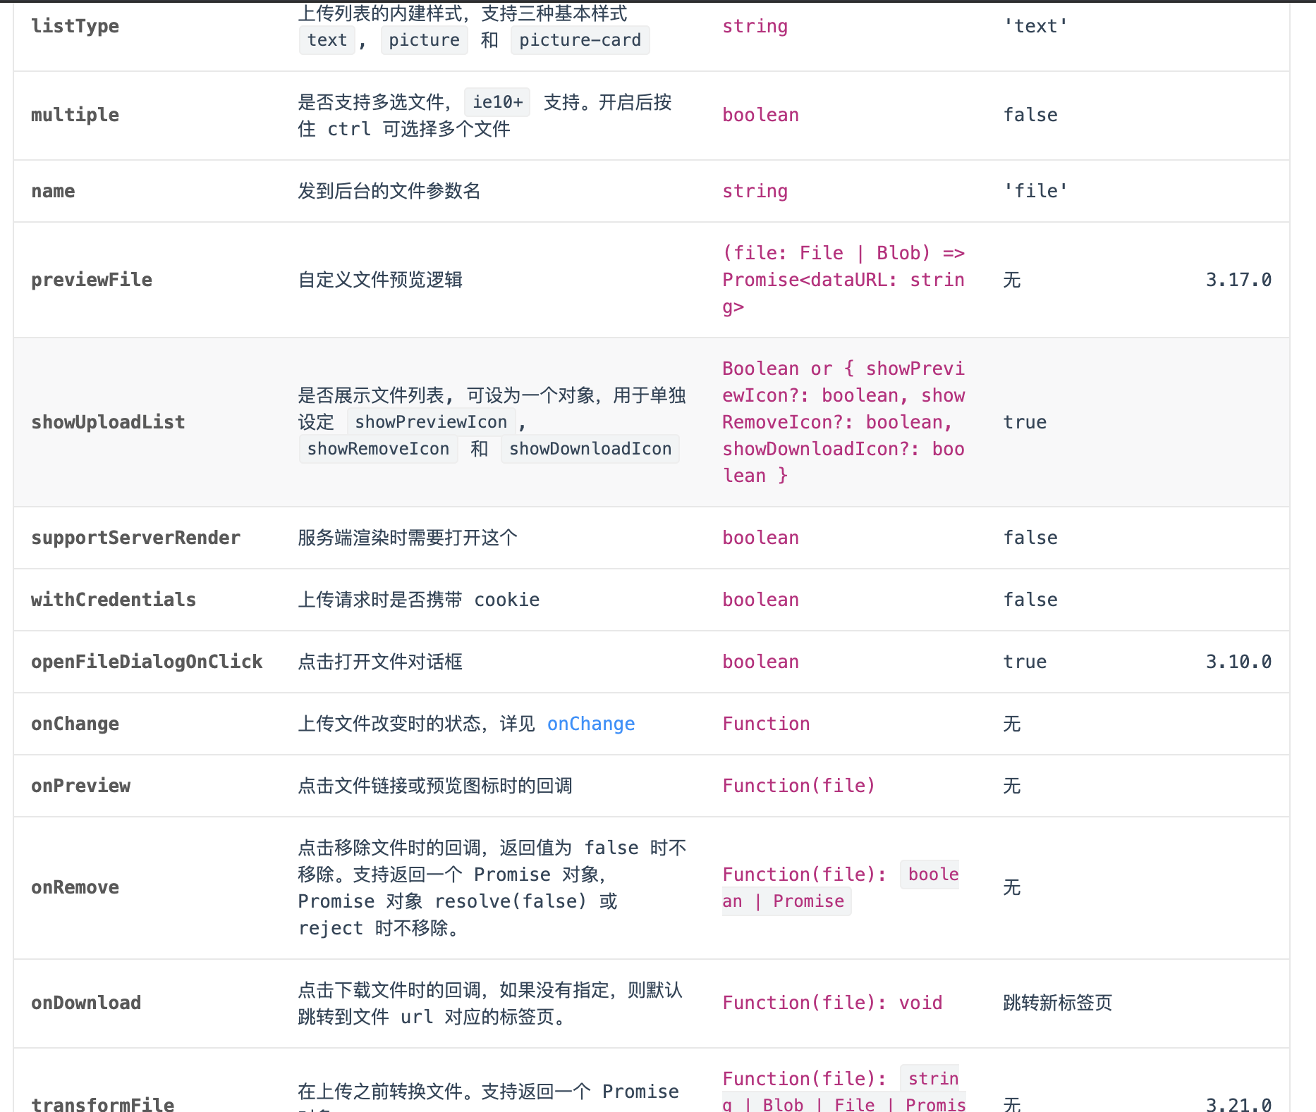
Task: Click the showRemoveIcon code tag
Action: (x=378, y=449)
